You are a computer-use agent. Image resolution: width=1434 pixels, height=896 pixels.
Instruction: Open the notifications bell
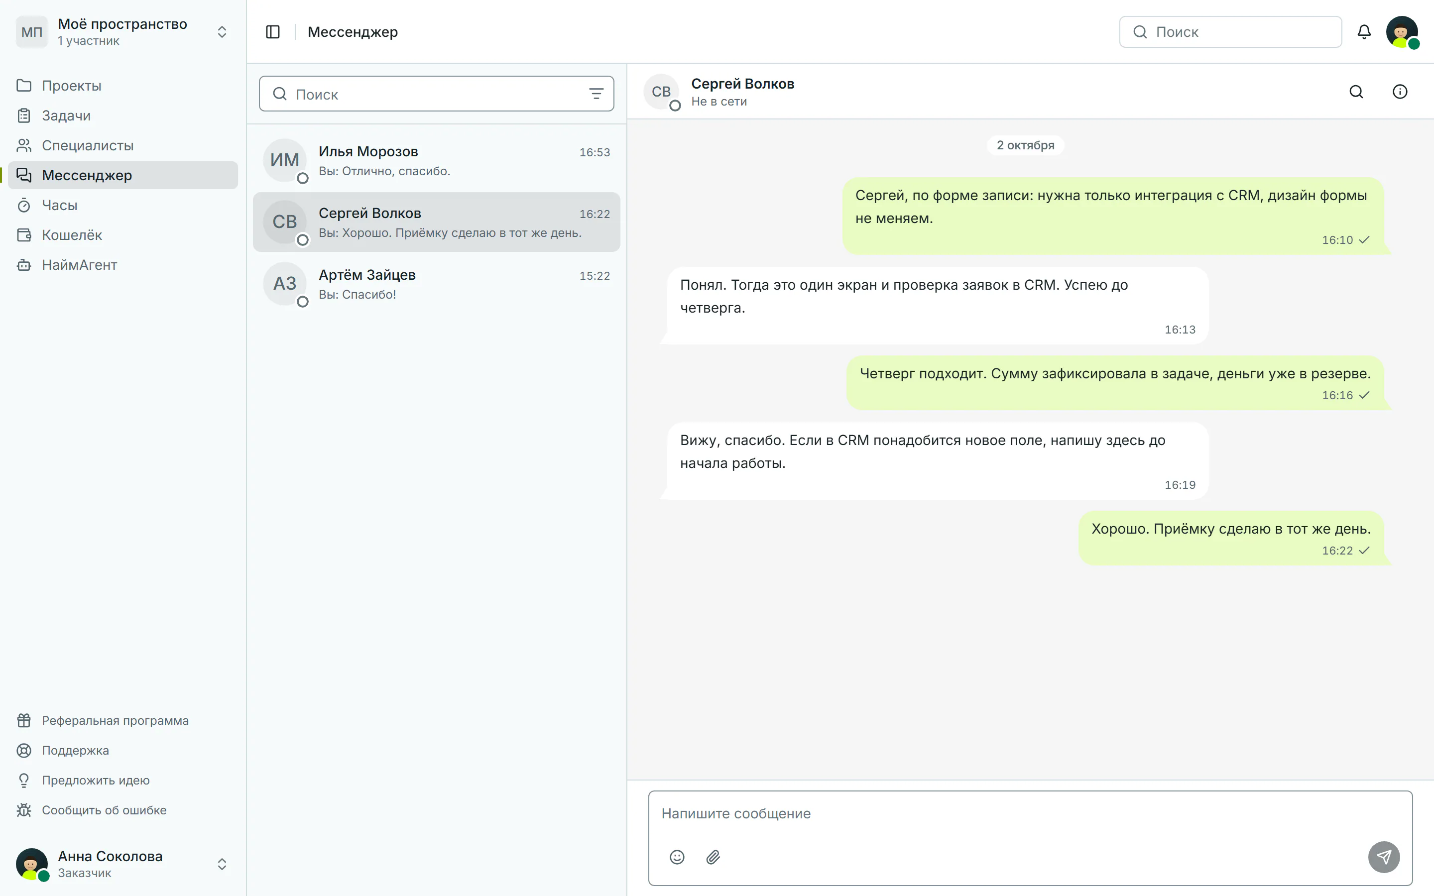click(1363, 32)
